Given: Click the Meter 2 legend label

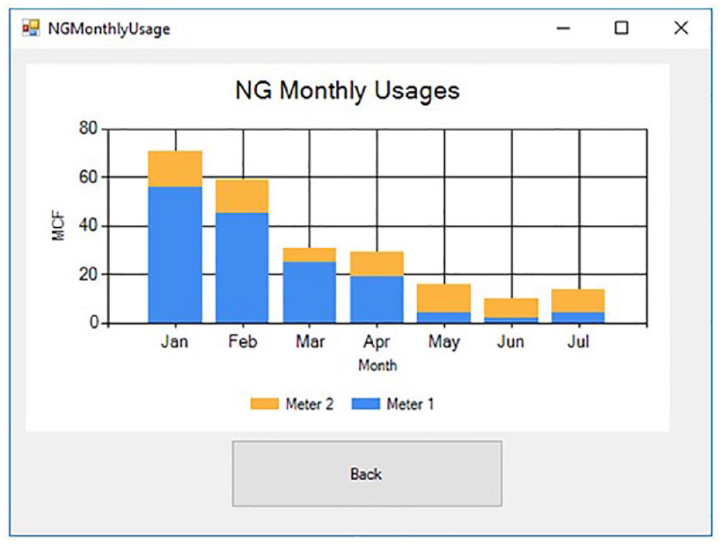Looking at the screenshot, I should pos(309,404).
